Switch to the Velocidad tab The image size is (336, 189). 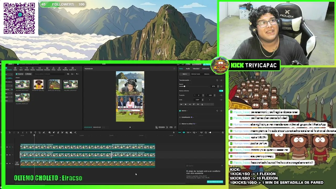click(x=196, y=69)
